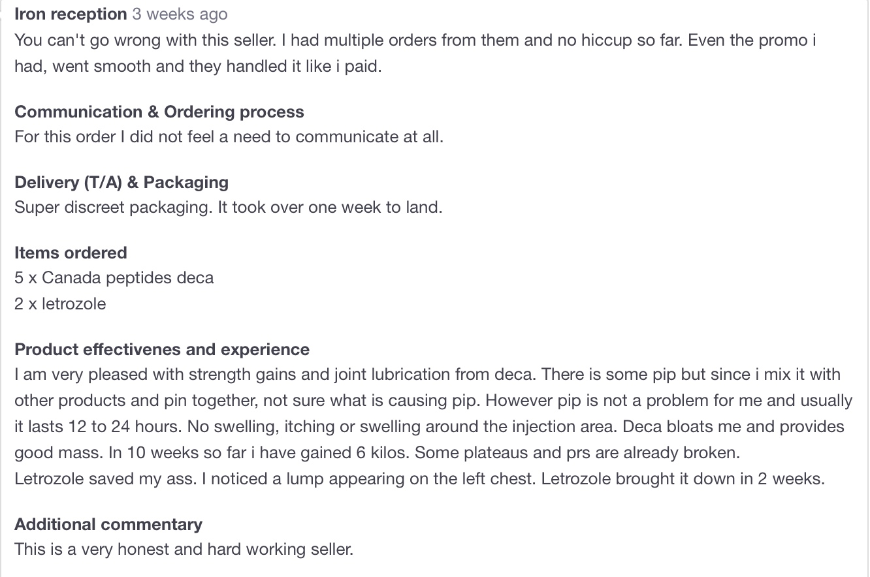The width and height of the screenshot is (870, 577).
Task: Click the "Letrozole saved my ass" sentence
Action: click(x=105, y=478)
